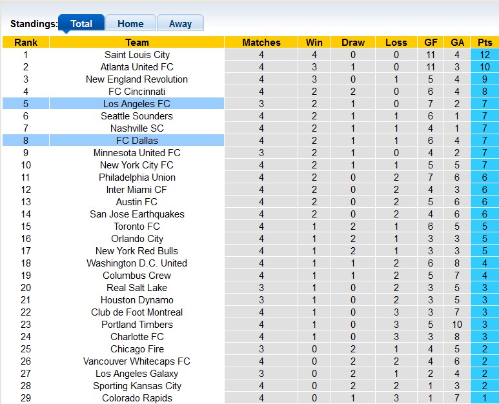Click the Matches column header

coord(261,43)
